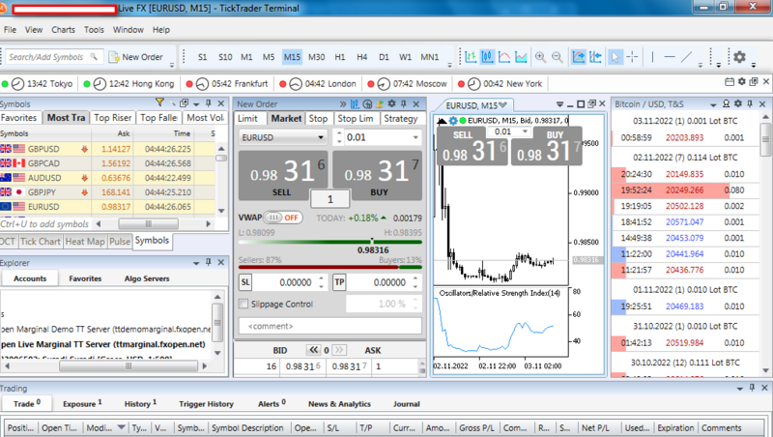Switch to the Top Riser tab
Screen dimensions: 773x437
tap(112, 118)
